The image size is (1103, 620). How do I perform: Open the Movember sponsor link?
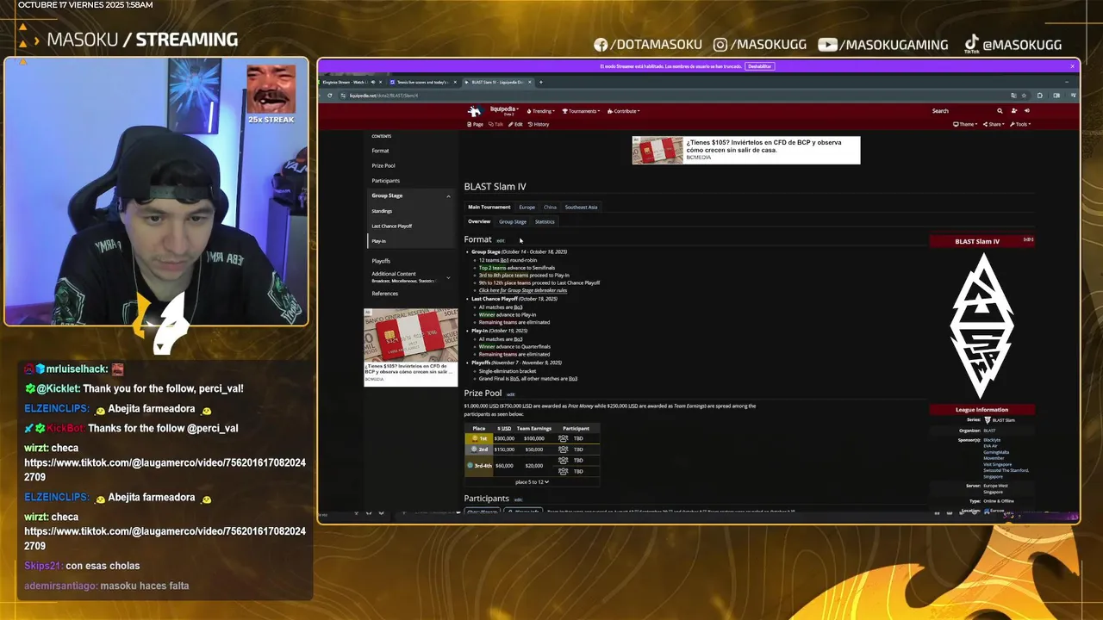click(994, 458)
